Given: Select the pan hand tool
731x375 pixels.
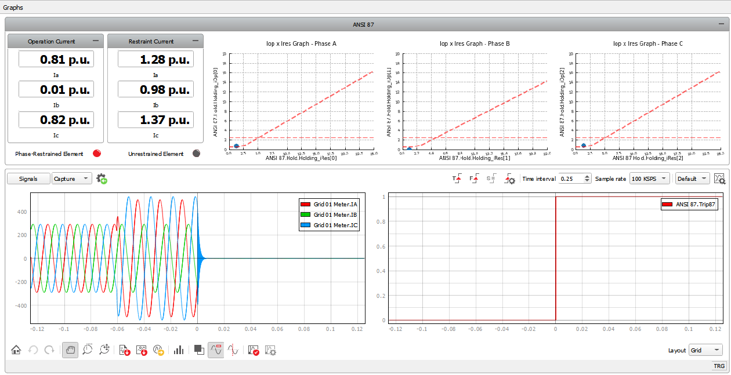Looking at the screenshot, I should tap(70, 350).
